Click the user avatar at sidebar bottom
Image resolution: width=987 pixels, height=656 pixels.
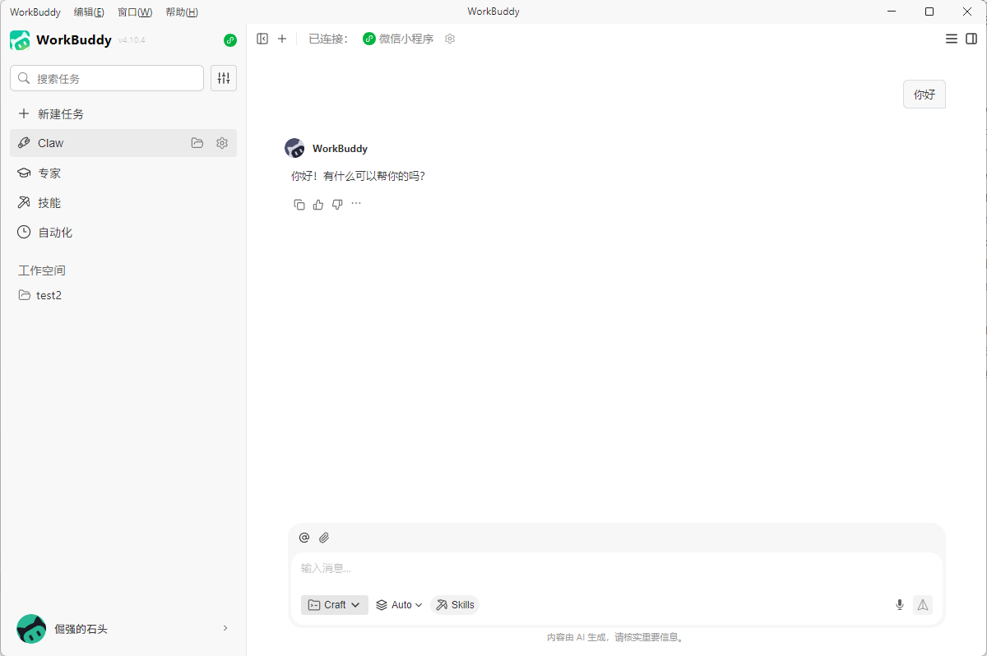pos(31,629)
